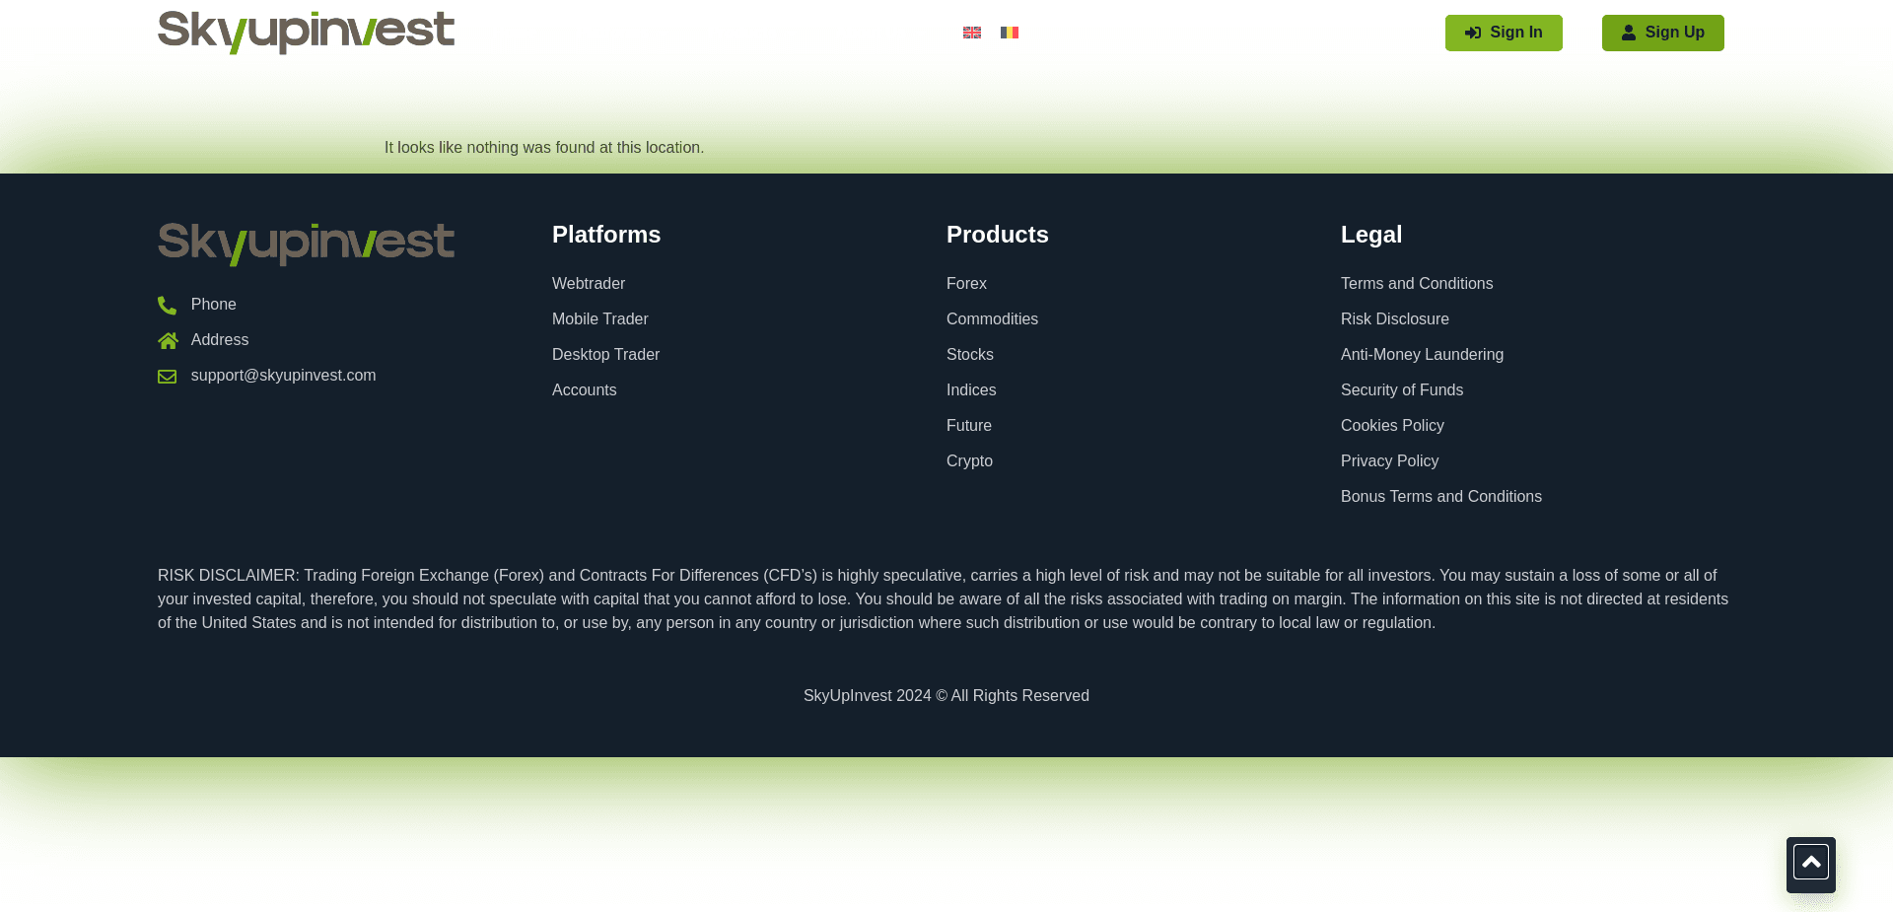Click the home icon next to Address
The width and height of the screenshot is (1893, 912).
pyautogui.click(x=167, y=340)
